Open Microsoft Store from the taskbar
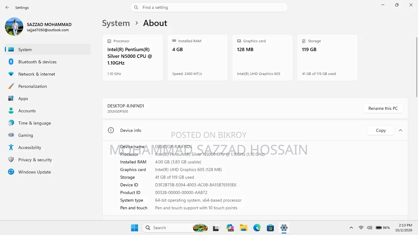 coord(270,228)
